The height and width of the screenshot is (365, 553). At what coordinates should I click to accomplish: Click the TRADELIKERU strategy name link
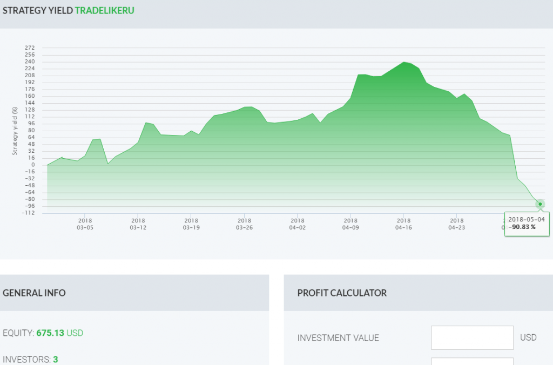click(104, 11)
